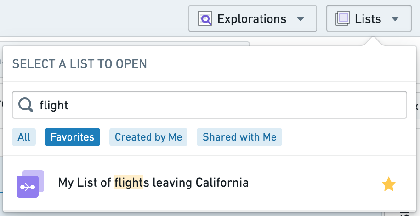Open My List of flights leaving California
420x216 pixels.
click(210, 183)
